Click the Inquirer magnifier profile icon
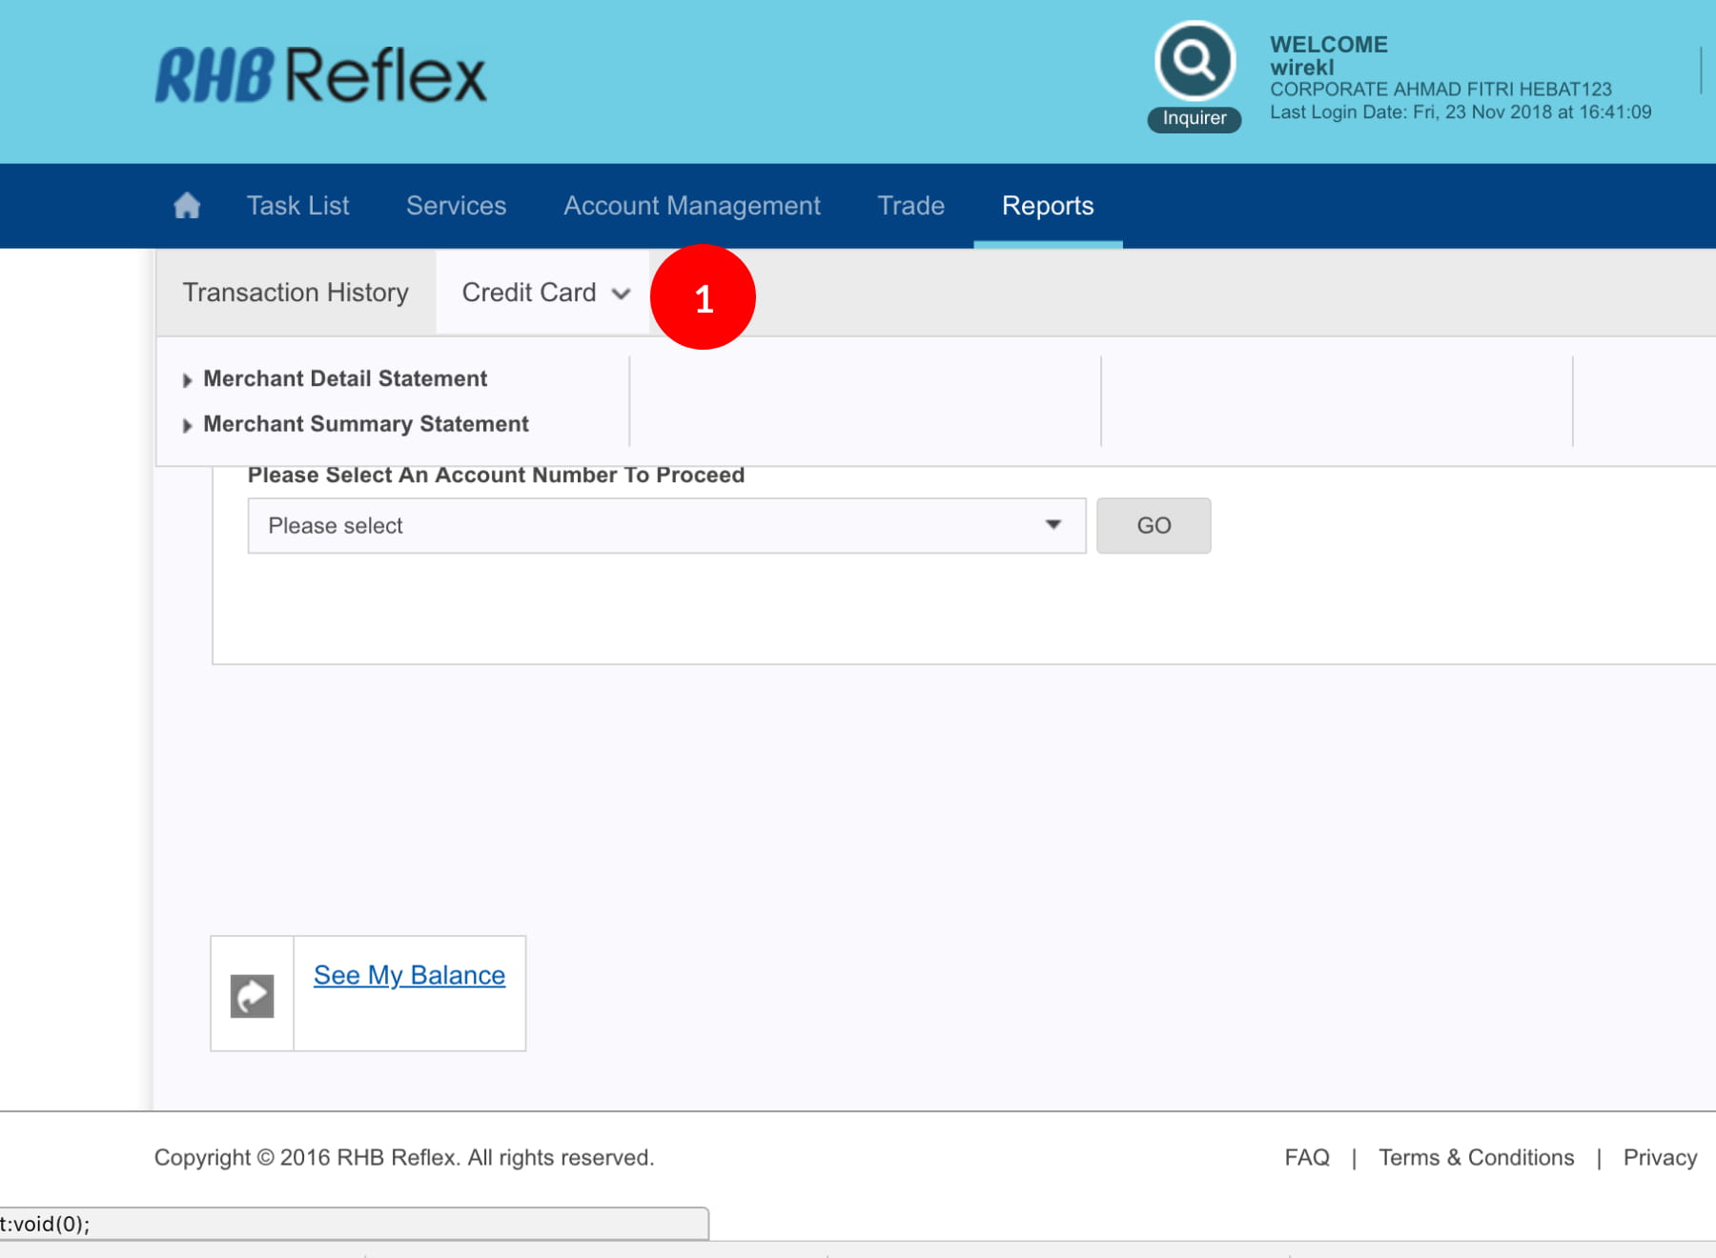Image resolution: width=1716 pixels, height=1258 pixels. click(1195, 62)
